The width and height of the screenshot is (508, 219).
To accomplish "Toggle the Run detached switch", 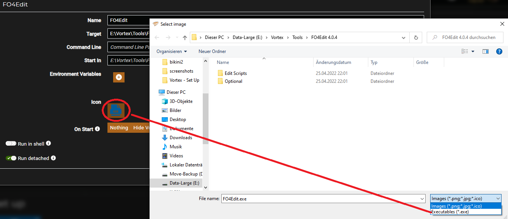I will point(11,158).
